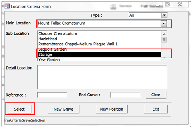Select Sequoia Garden in the list
Screen dimensions: 192x128
point(52,49)
